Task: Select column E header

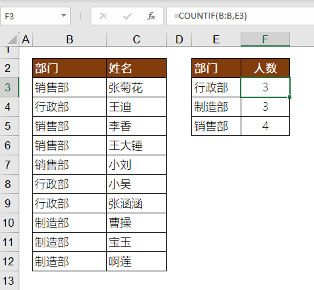Action: (216, 39)
